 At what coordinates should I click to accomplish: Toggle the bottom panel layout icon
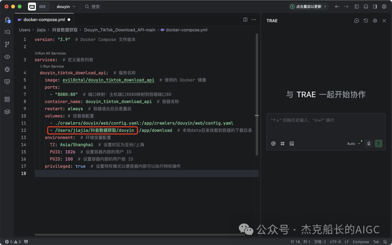(366, 7)
